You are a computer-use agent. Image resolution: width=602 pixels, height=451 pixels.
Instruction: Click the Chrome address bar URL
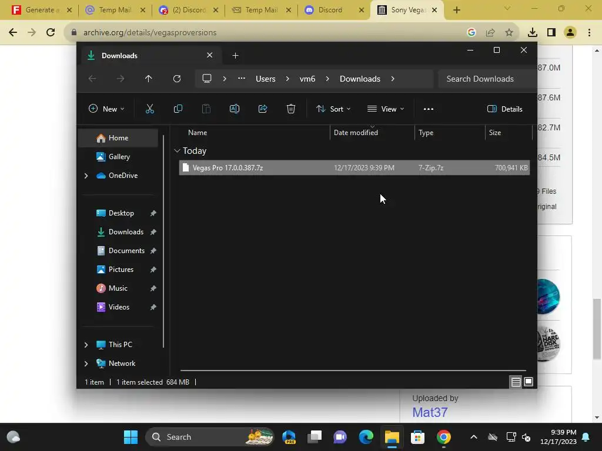[x=150, y=33]
